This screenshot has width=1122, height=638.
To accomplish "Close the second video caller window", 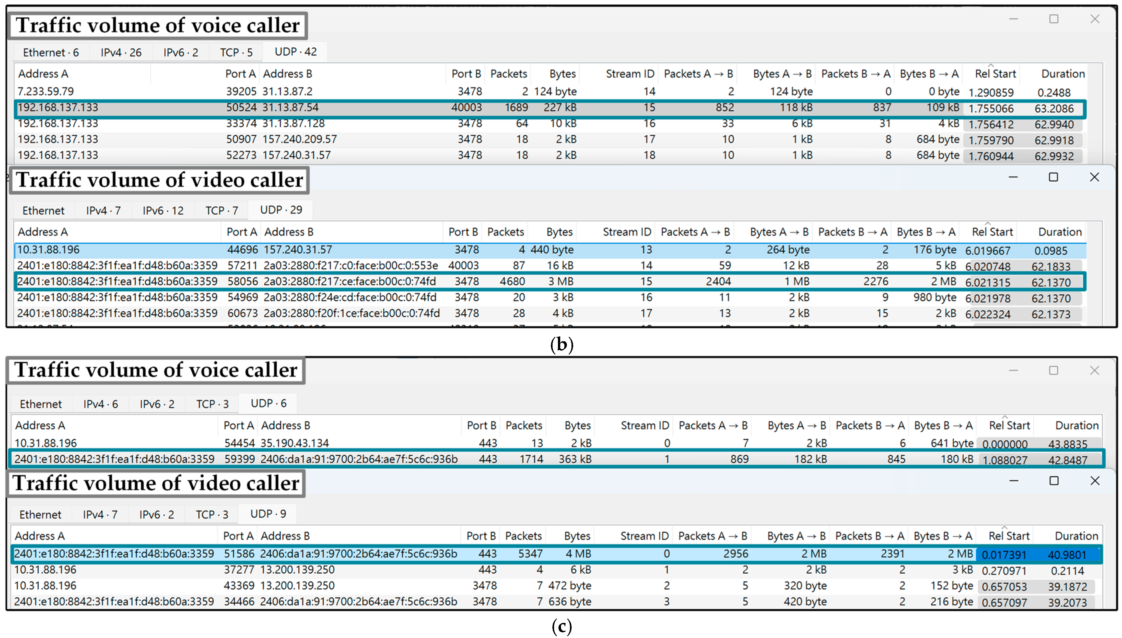I will pos(1094,481).
